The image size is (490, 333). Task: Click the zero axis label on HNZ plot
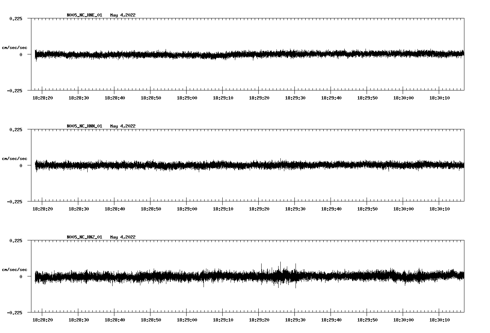point(21,277)
